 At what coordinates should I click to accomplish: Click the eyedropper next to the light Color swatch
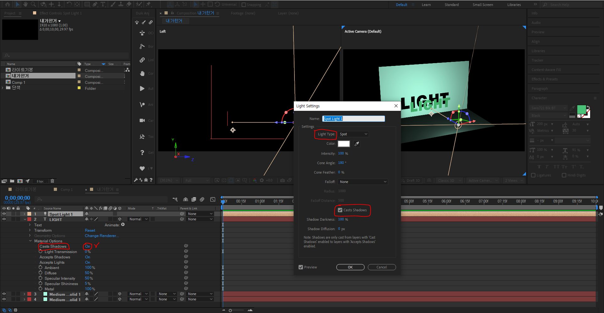click(x=356, y=144)
